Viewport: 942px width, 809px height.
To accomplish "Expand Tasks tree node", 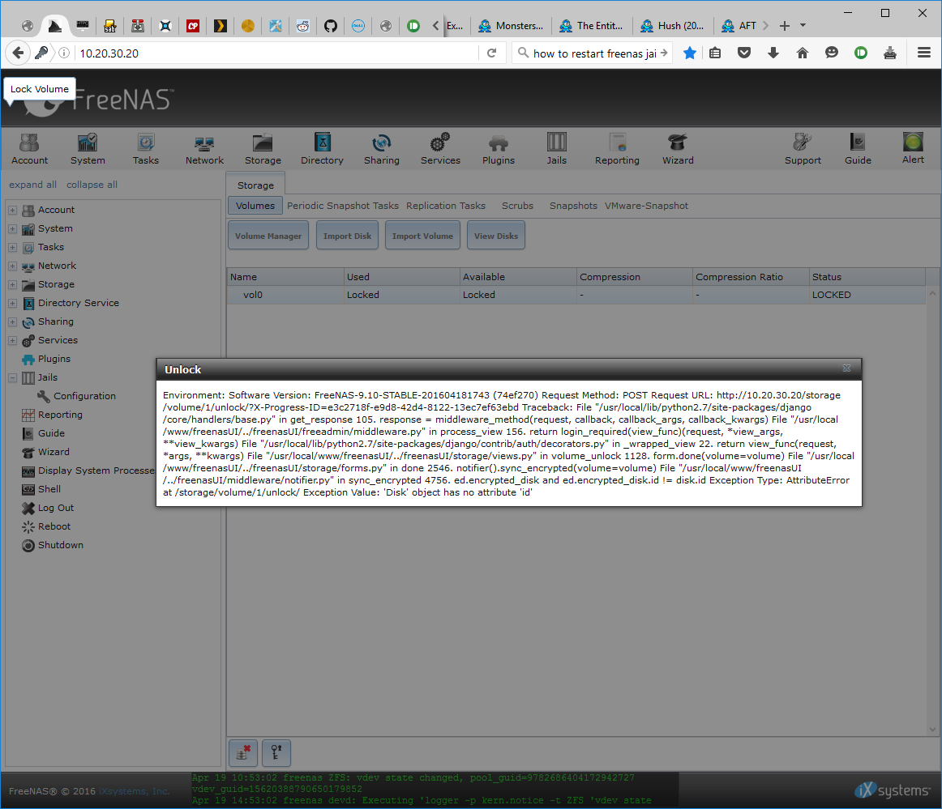I will tap(13, 247).
